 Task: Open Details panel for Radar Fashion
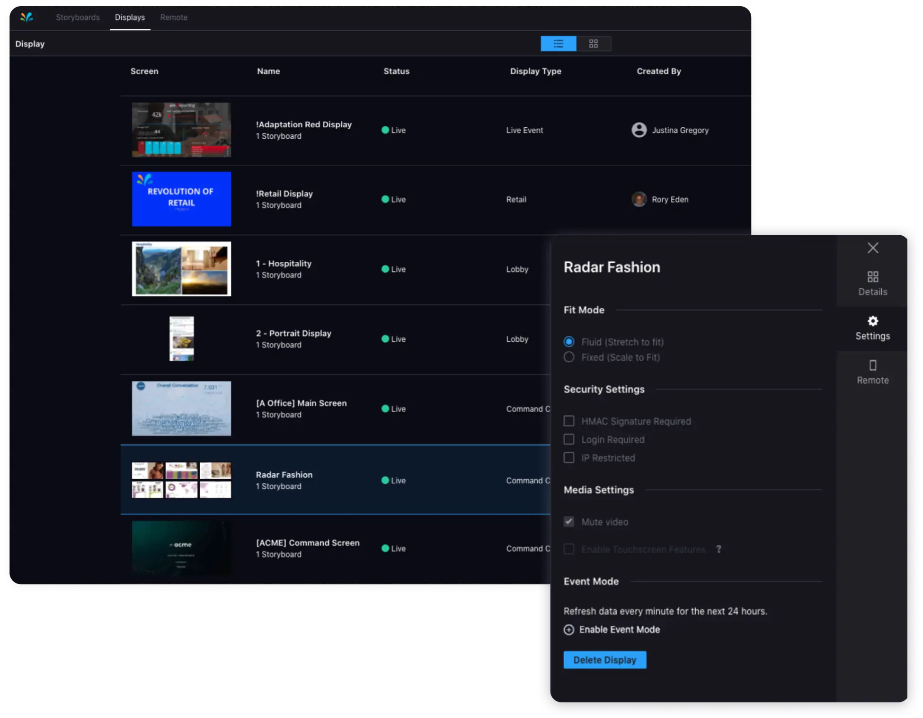(872, 283)
